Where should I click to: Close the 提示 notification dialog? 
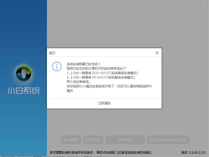click(x=157, y=52)
